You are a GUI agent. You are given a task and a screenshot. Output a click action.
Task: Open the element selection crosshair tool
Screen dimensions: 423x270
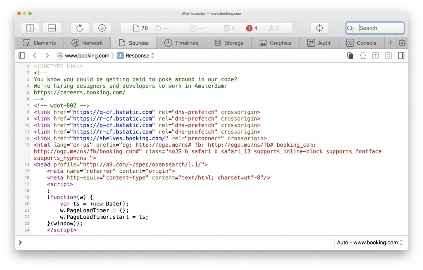(x=319, y=28)
